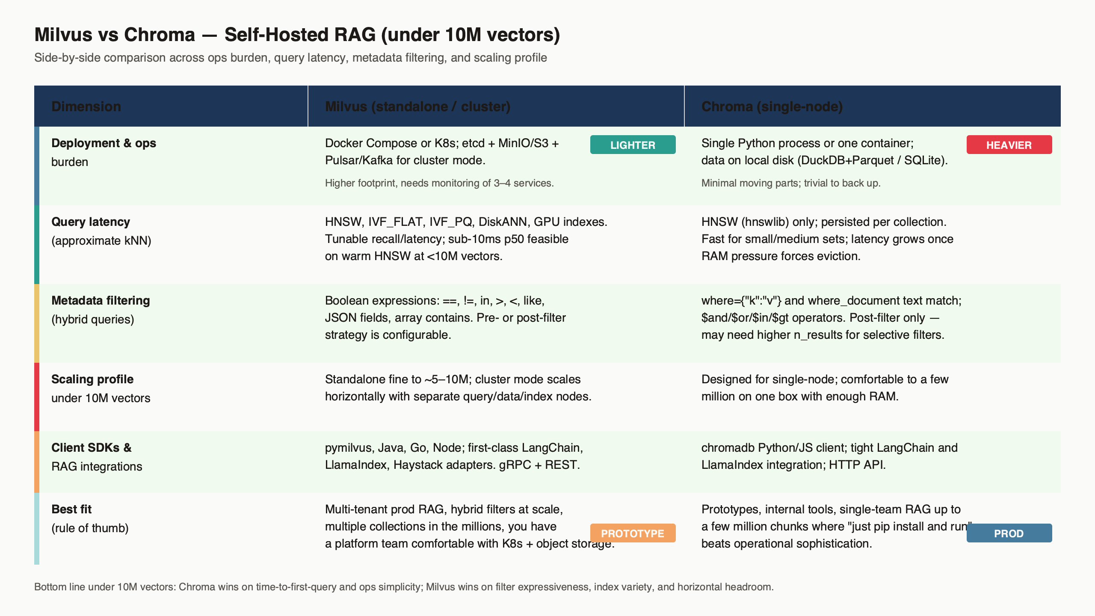Select the Client SDKs & RAG integrations label
This screenshot has width=1095, height=616.
point(97,457)
